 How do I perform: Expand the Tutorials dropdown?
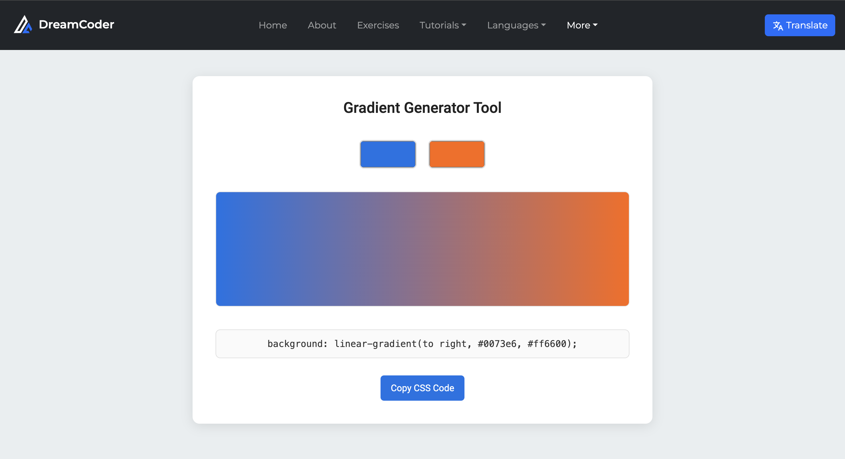[x=443, y=25]
